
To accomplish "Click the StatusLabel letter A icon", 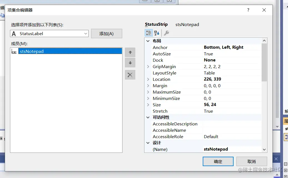I will point(14,34).
